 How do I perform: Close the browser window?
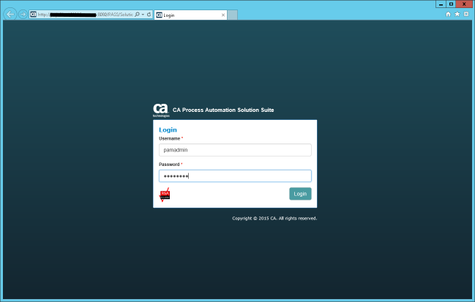464,4
